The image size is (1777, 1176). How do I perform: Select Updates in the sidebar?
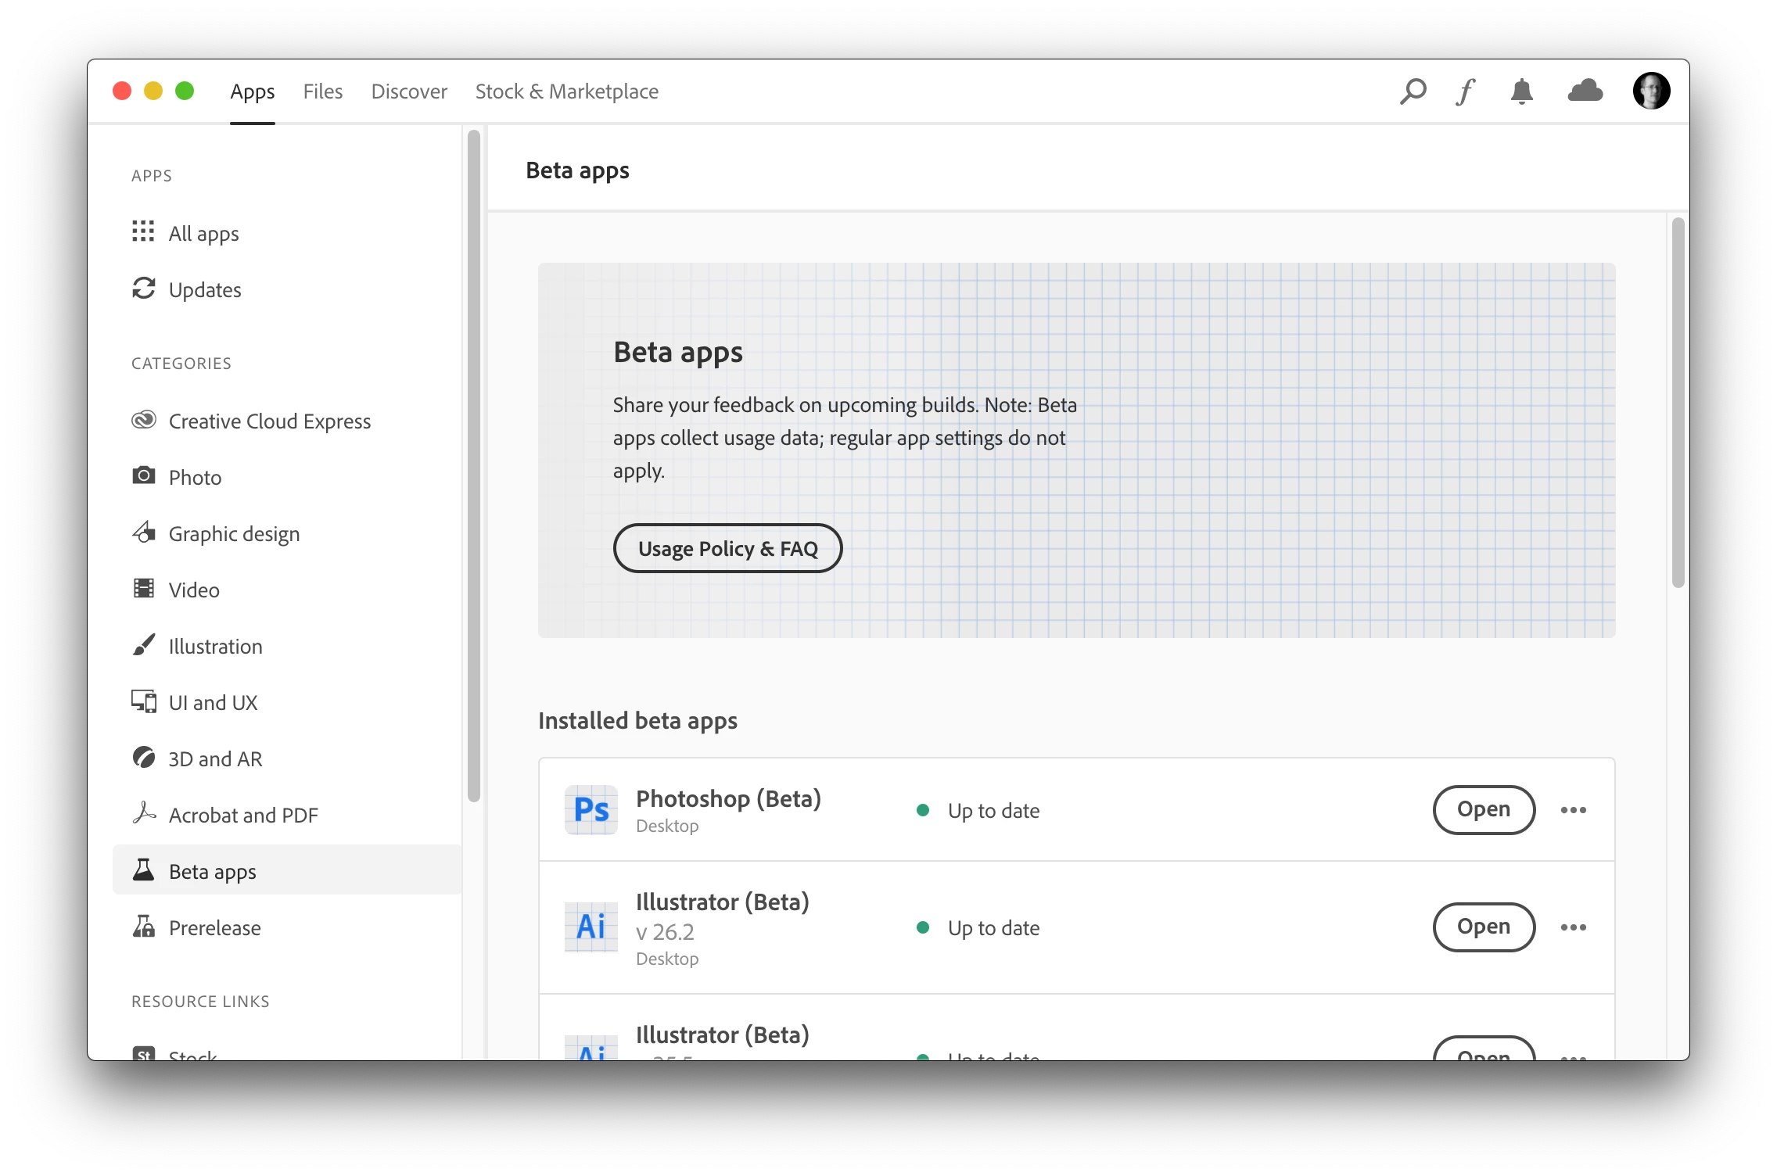pyautogui.click(x=204, y=290)
